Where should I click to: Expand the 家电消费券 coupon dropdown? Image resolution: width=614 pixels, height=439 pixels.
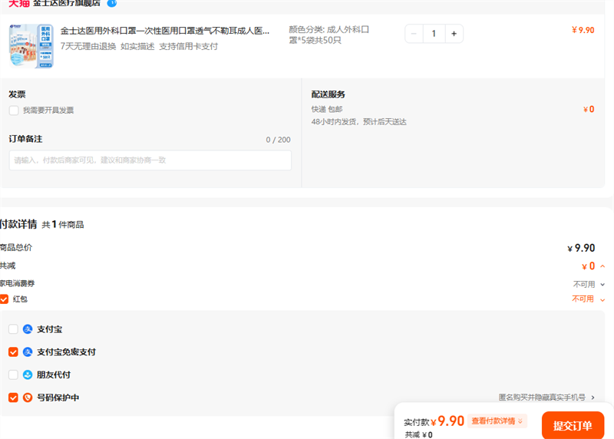[602, 284]
